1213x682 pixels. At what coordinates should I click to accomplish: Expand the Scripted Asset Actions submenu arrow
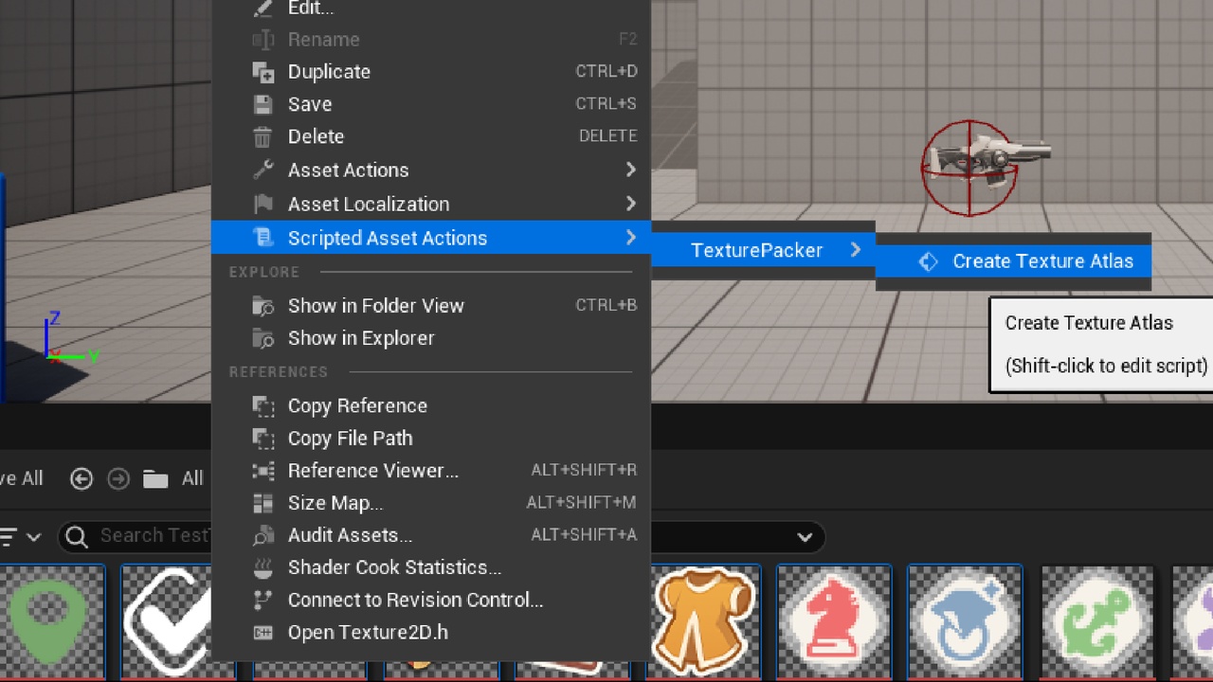click(x=630, y=238)
